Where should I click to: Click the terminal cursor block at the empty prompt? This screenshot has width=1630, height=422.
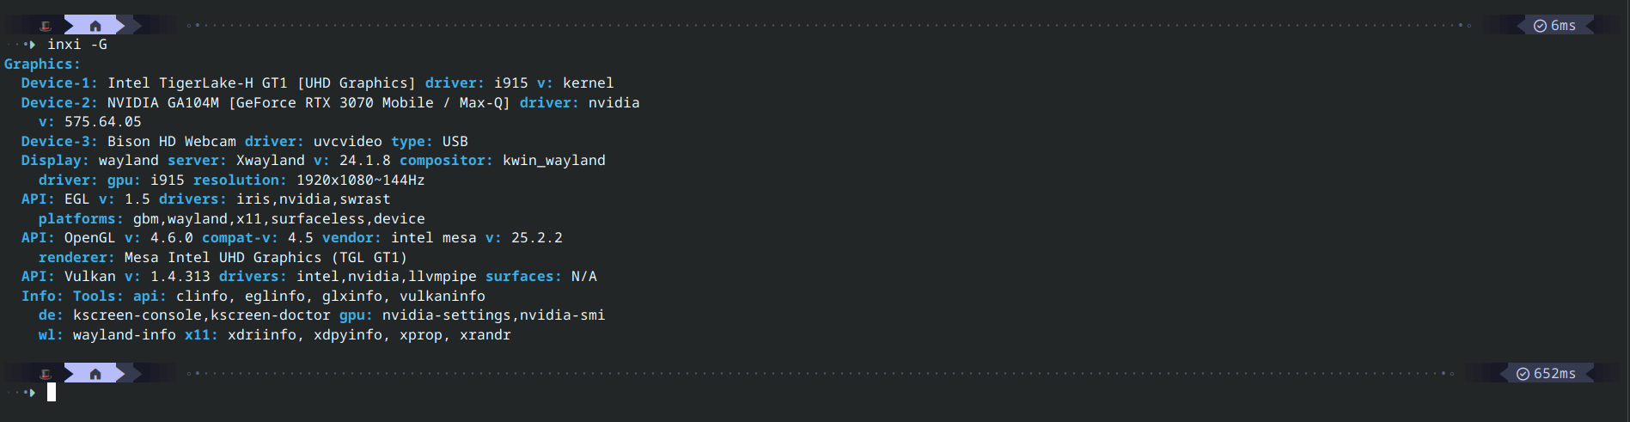point(52,393)
